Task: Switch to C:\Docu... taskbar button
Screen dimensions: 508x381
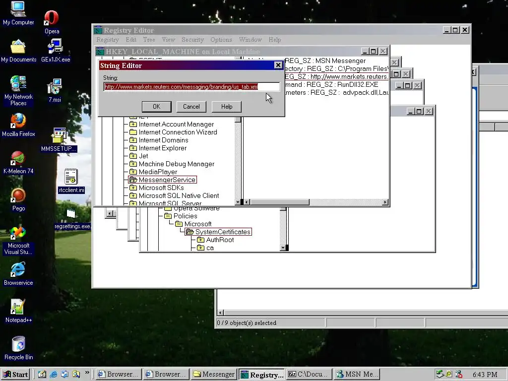Action: point(310,375)
